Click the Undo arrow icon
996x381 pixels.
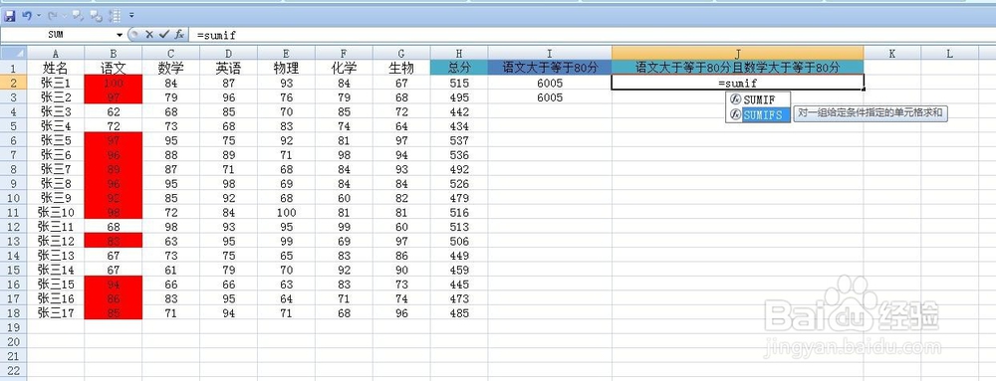pyautogui.click(x=26, y=15)
